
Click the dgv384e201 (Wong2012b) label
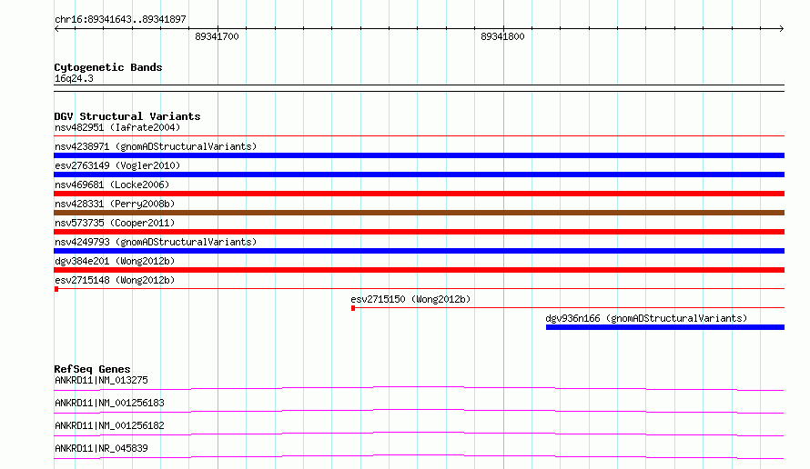click(x=115, y=261)
